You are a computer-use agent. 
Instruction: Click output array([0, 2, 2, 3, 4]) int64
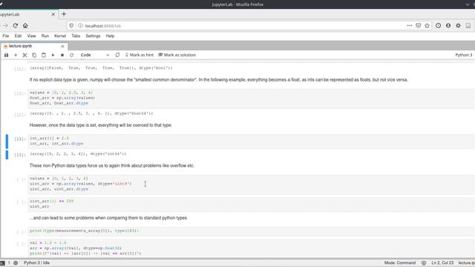coord(78,154)
